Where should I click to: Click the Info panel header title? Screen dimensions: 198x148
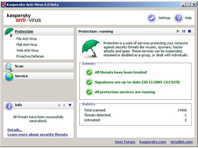click(19, 105)
